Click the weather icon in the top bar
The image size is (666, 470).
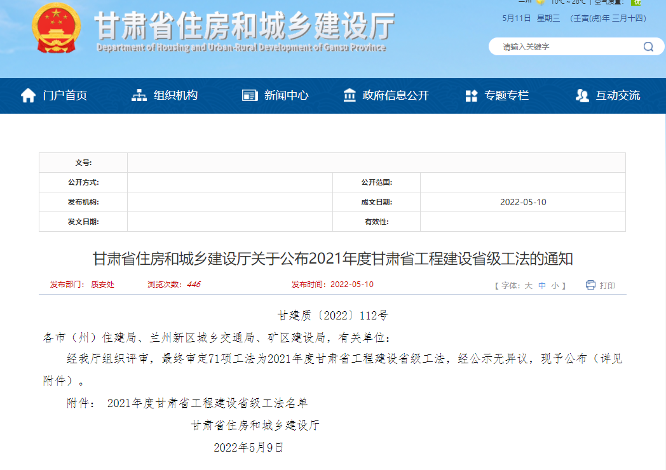[540, 3]
